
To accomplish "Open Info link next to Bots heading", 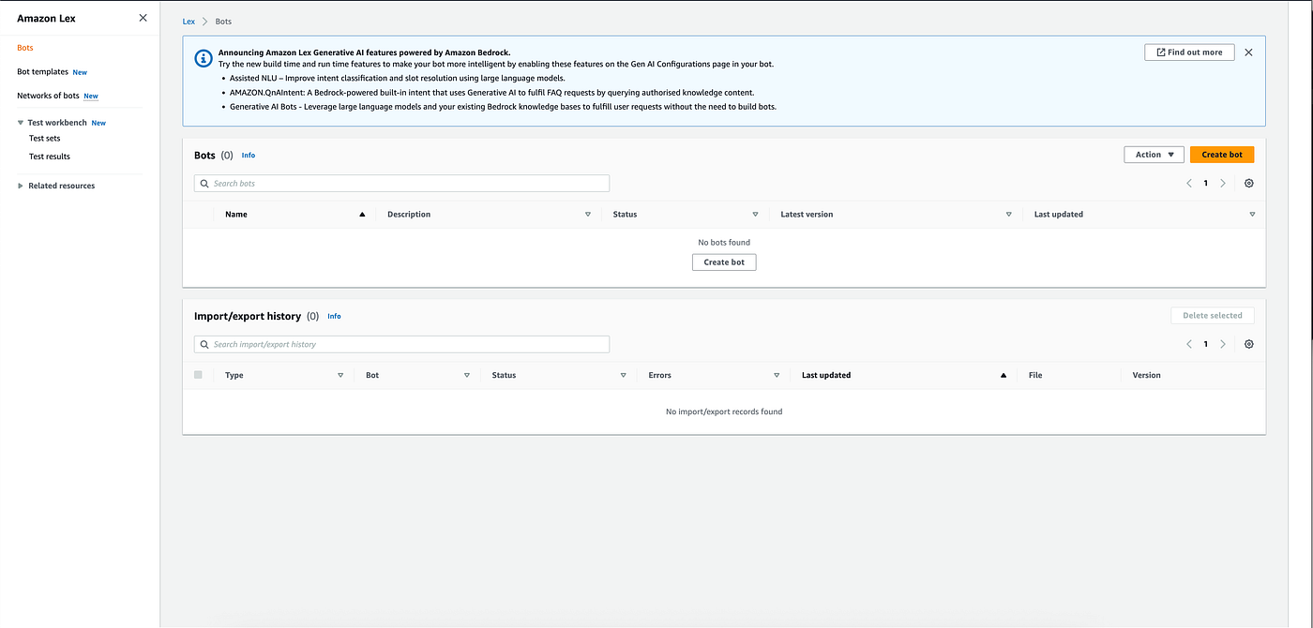I will (x=249, y=156).
